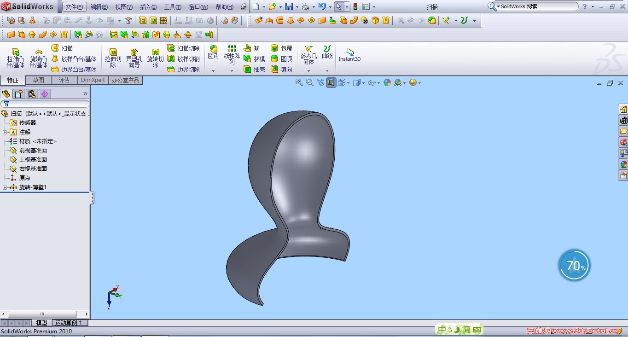628x337 pixels.
Task: Use the 拔模 draft tool
Action: click(x=254, y=59)
